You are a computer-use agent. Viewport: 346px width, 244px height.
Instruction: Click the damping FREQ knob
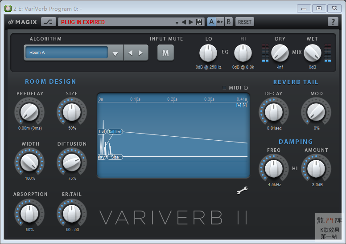tap(274, 169)
